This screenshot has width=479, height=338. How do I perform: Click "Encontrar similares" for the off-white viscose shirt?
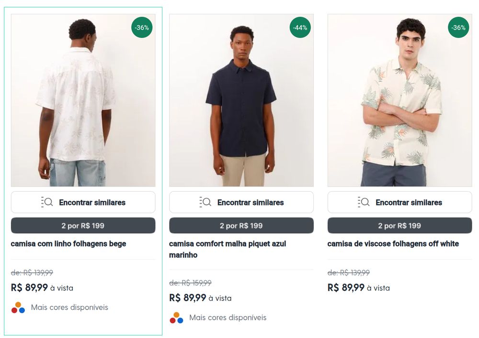coord(399,202)
